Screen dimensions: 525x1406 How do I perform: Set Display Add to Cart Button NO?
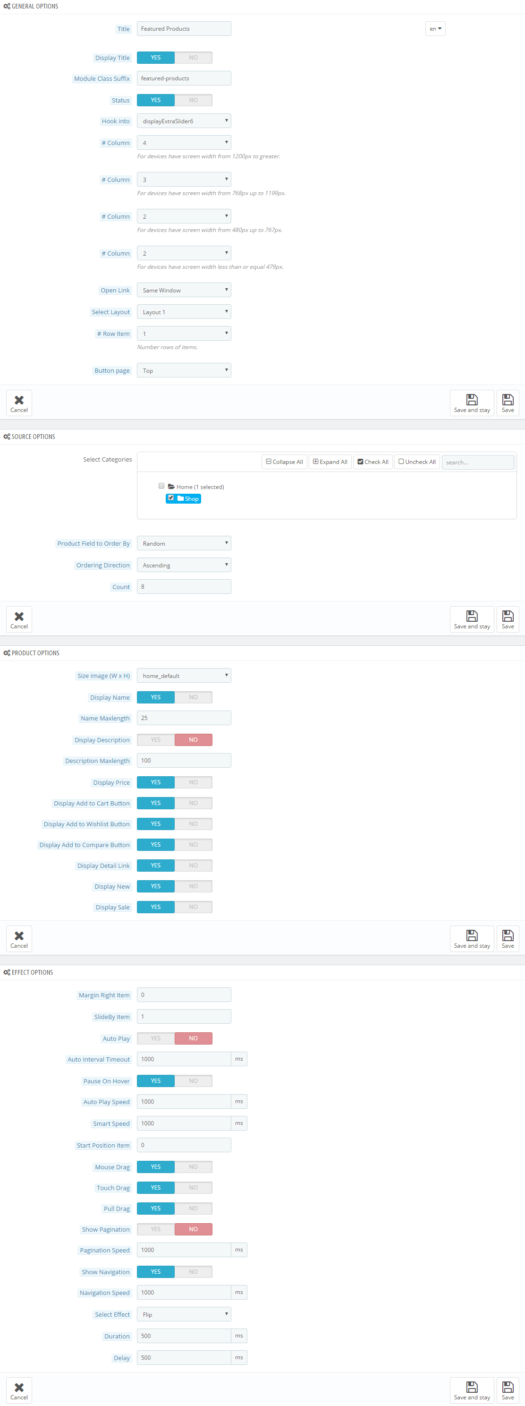tap(194, 803)
